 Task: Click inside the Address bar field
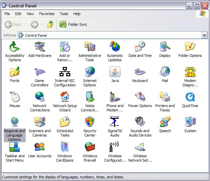tap(110, 35)
